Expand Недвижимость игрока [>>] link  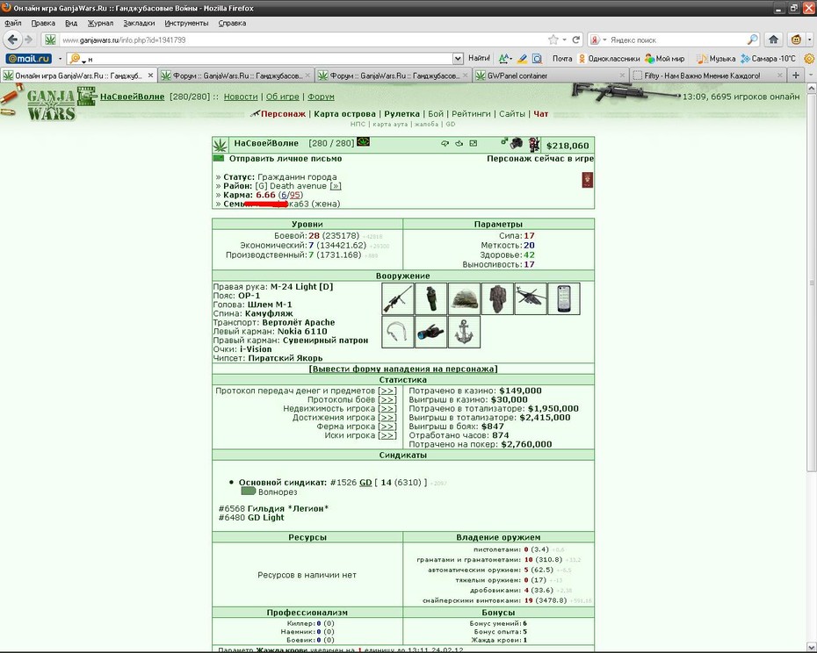[387, 409]
